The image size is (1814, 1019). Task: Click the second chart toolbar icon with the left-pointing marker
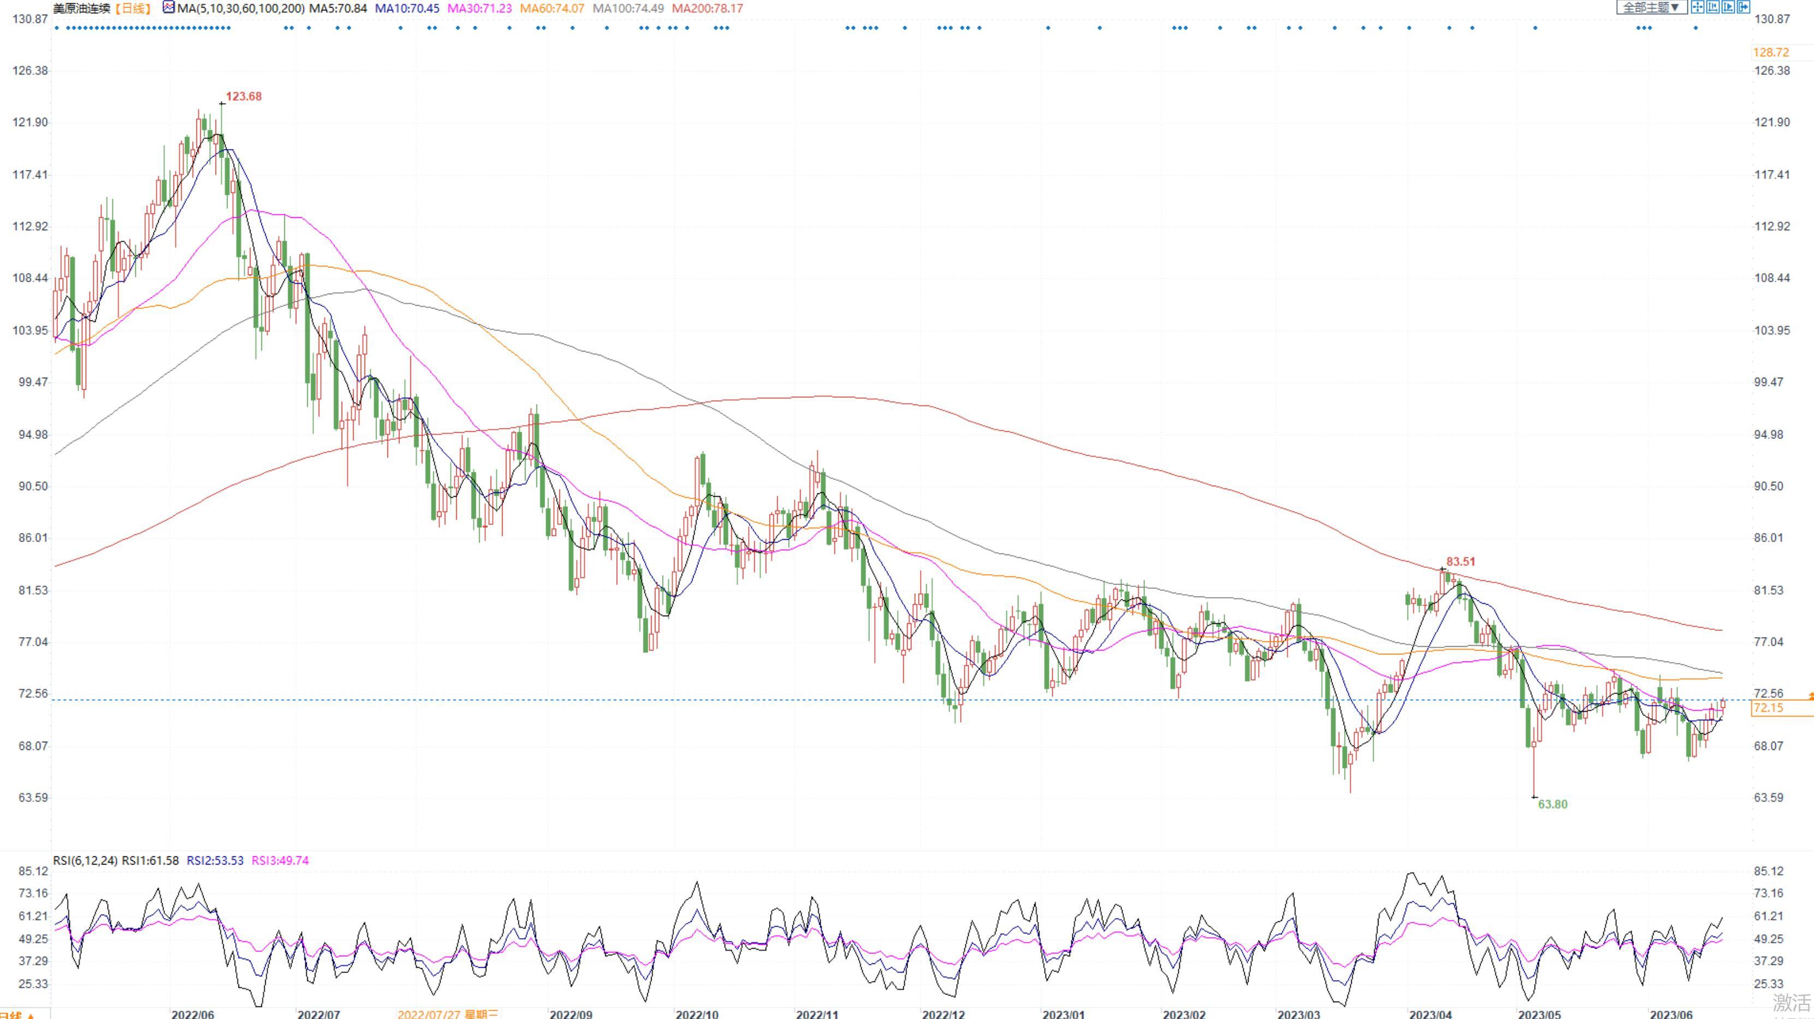[x=1712, y=7]
